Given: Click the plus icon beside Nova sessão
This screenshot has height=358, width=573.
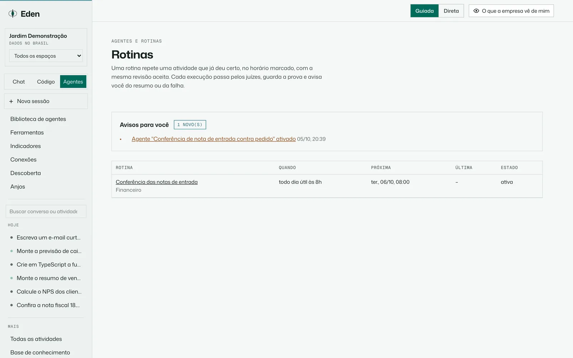Looking at the screenshot, I should point(11,101).
